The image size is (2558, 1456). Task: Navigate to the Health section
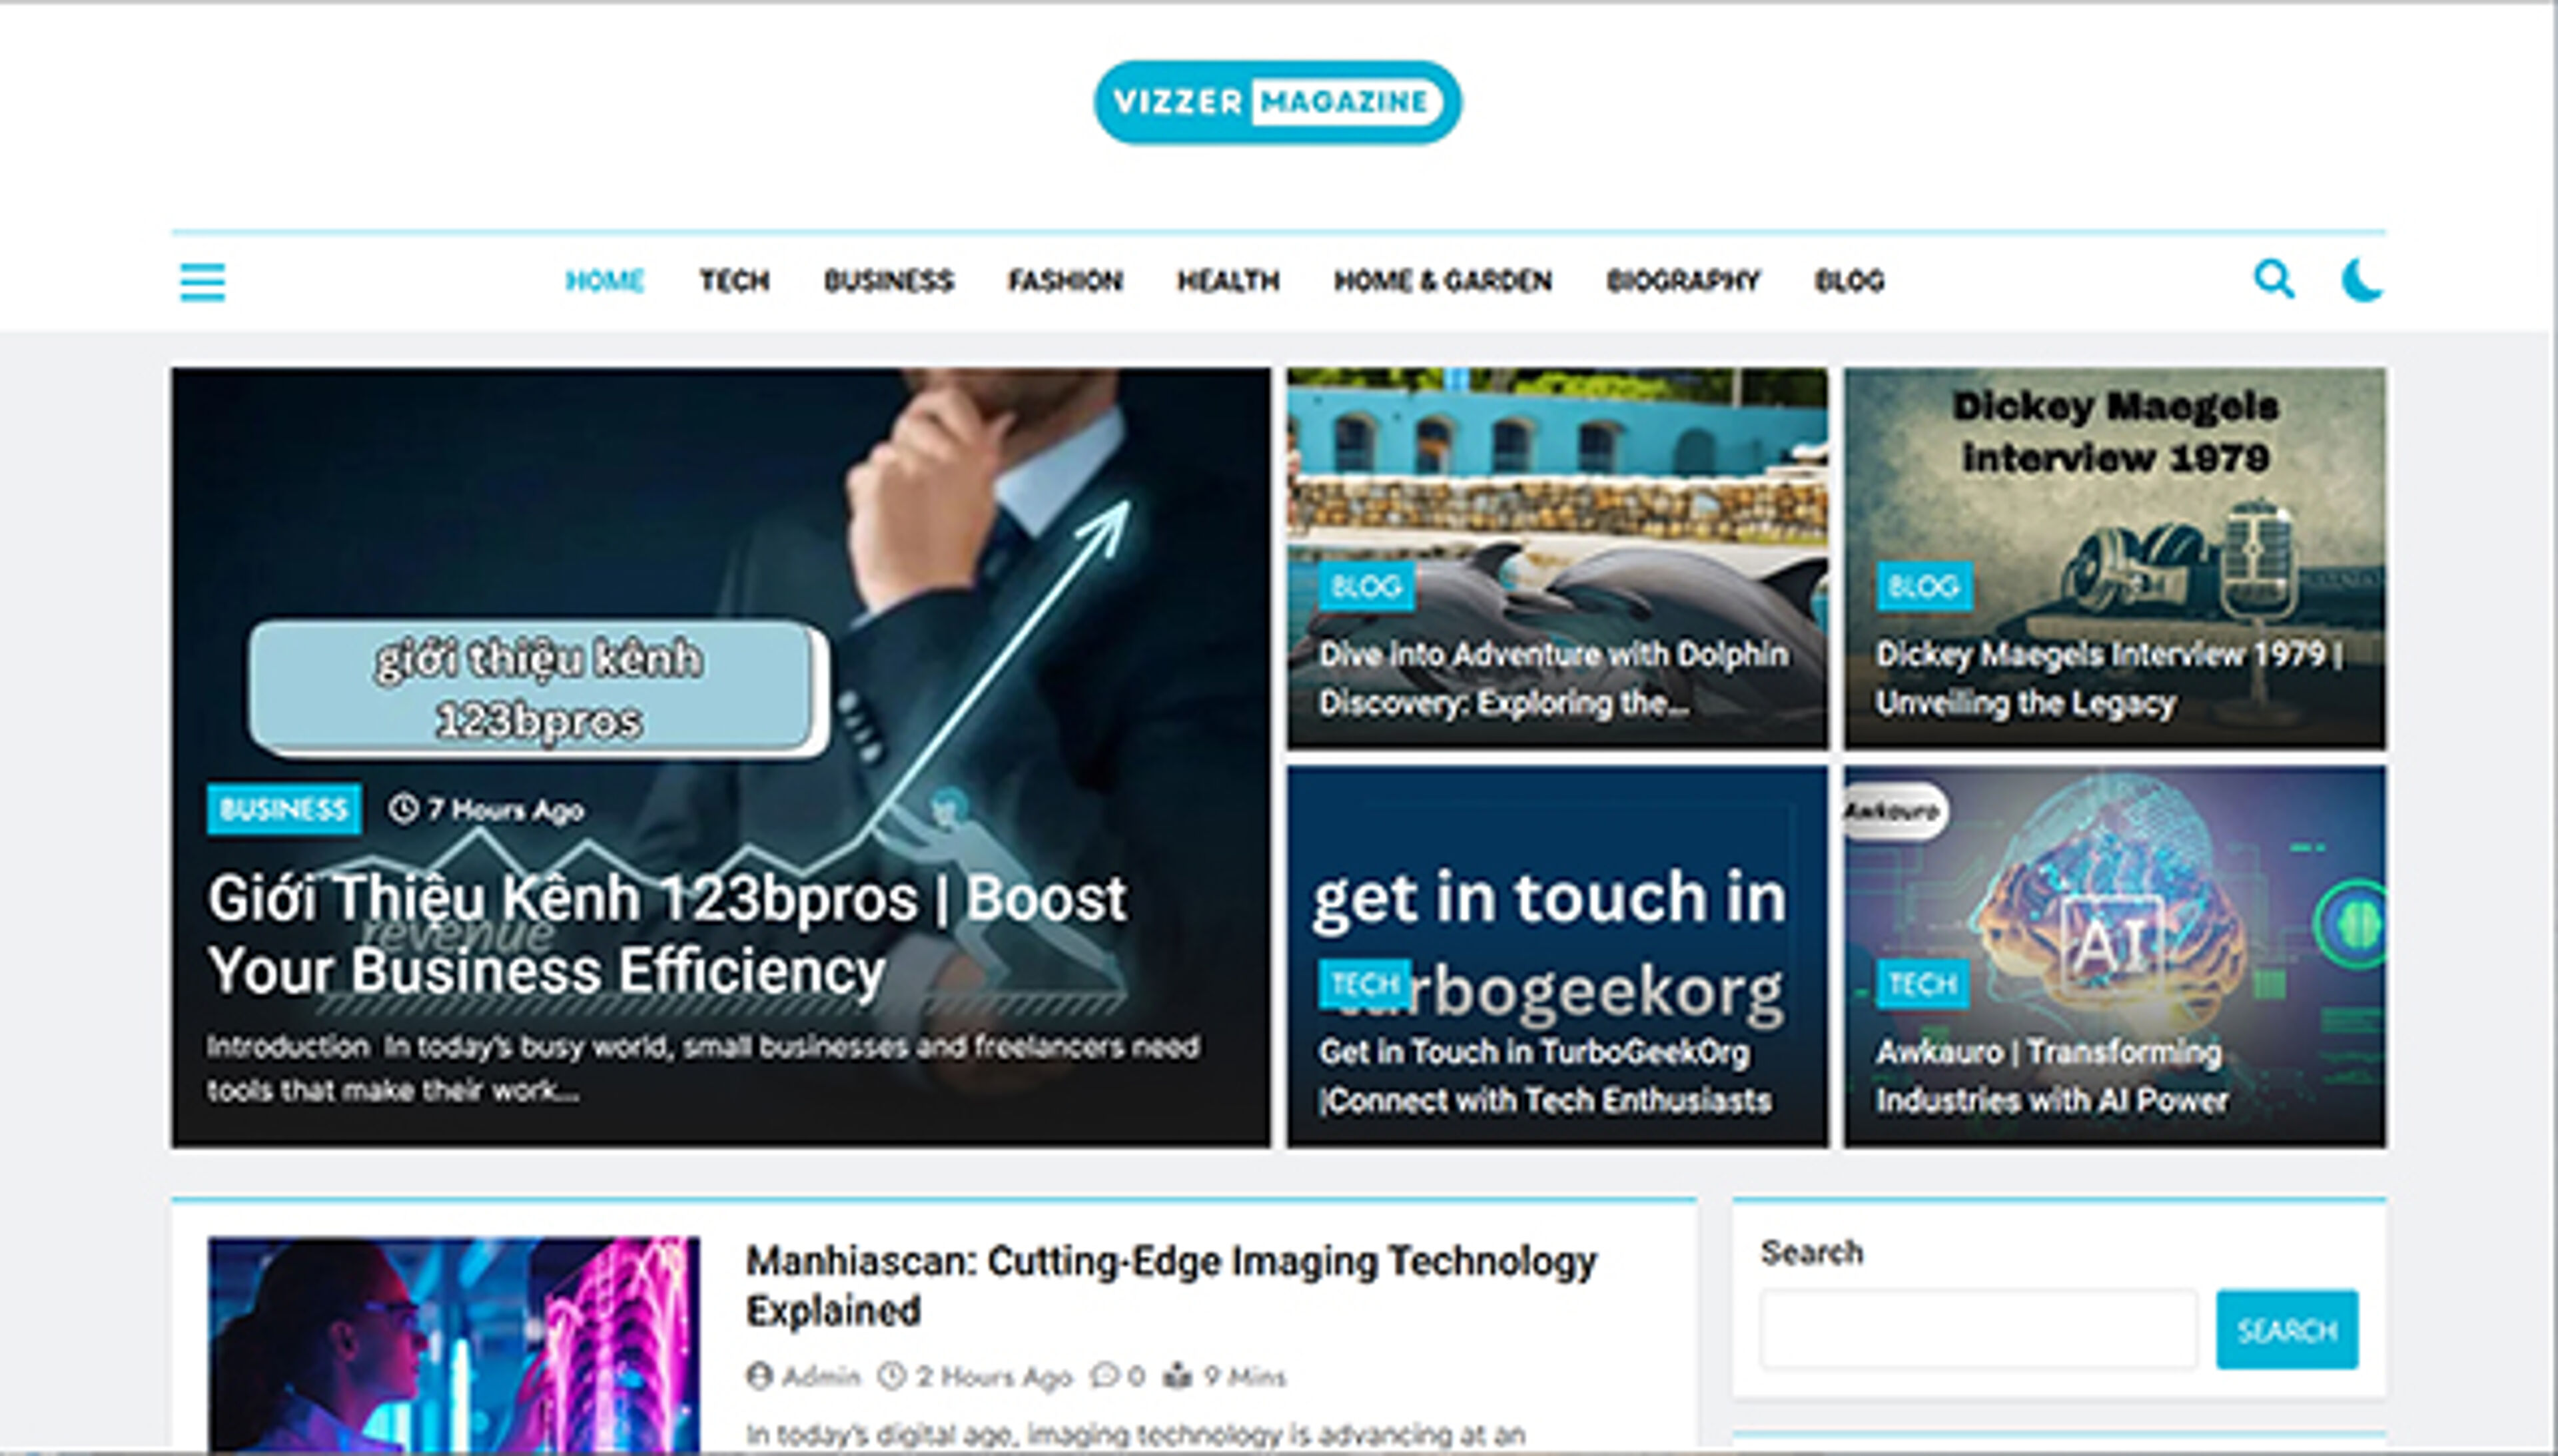(x=1228, y=281)
